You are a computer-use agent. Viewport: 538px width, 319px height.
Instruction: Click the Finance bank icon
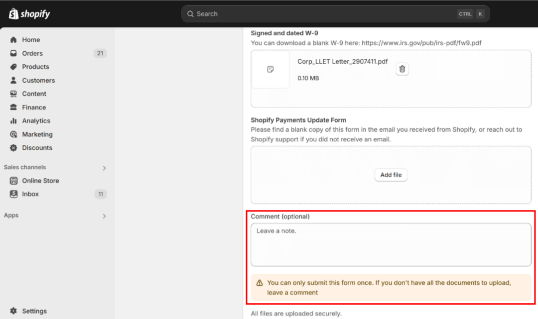pos(13,107)
